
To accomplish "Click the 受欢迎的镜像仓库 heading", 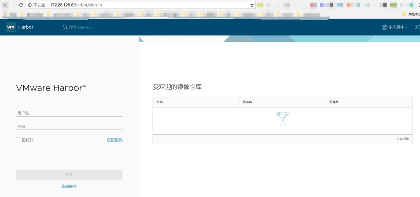I will pos(177,87).
